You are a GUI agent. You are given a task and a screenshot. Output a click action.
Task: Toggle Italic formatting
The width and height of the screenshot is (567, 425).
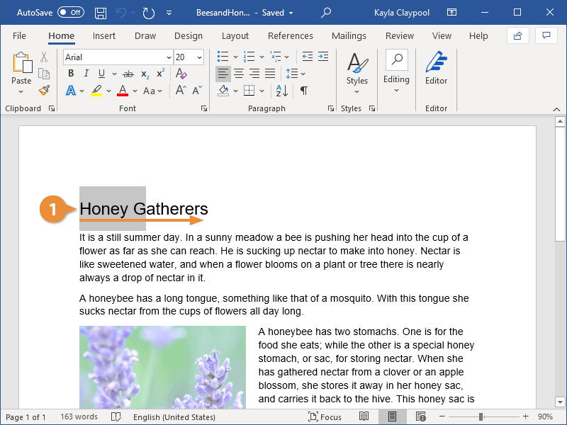86,74
